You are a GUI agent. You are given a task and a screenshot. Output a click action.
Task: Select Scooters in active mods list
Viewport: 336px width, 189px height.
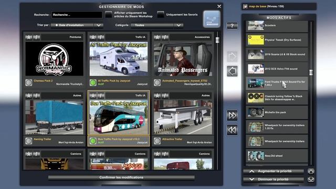point(277,26)
